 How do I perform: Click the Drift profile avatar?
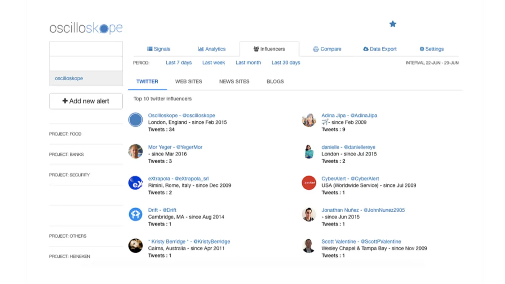click(x=136, y=215)
